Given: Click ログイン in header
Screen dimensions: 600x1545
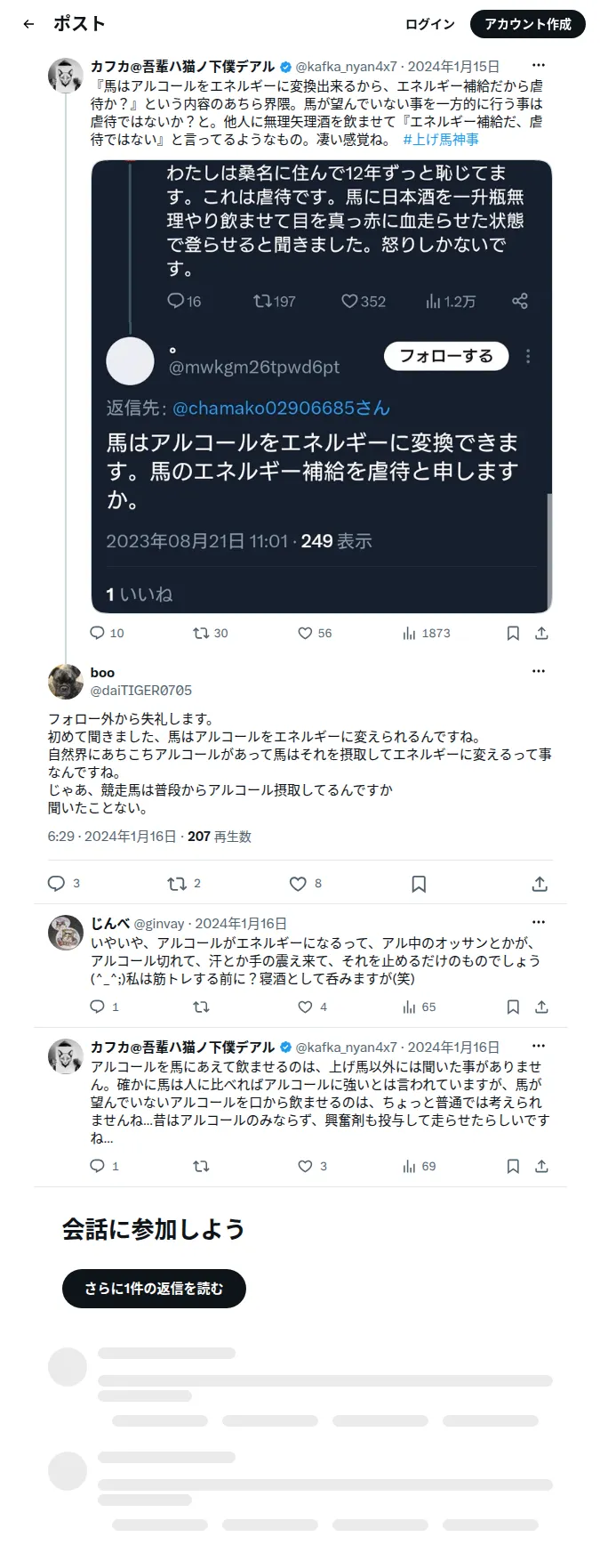Looking at the screenshot, I should pyautogui.click(x=430, y=24).
